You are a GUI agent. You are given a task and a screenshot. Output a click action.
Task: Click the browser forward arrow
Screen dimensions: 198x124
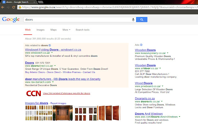click(x=8, y=7)
